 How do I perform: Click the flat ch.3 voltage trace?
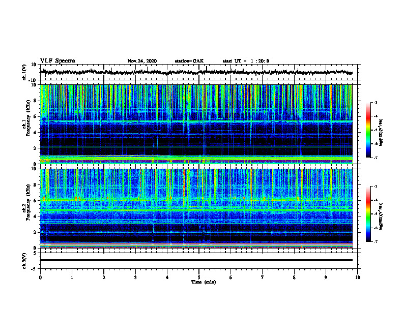(196, 260)
